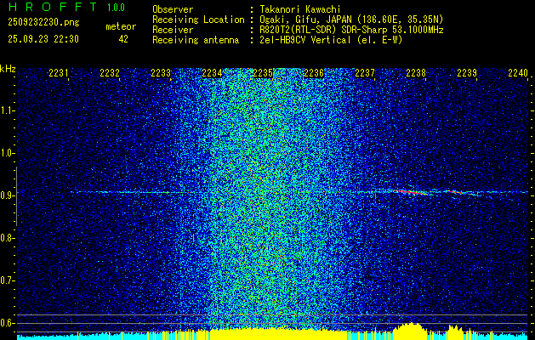Click the Observer name Takanori Kawachi
Viewport: 535px width, 340px height.
point(300,9)
